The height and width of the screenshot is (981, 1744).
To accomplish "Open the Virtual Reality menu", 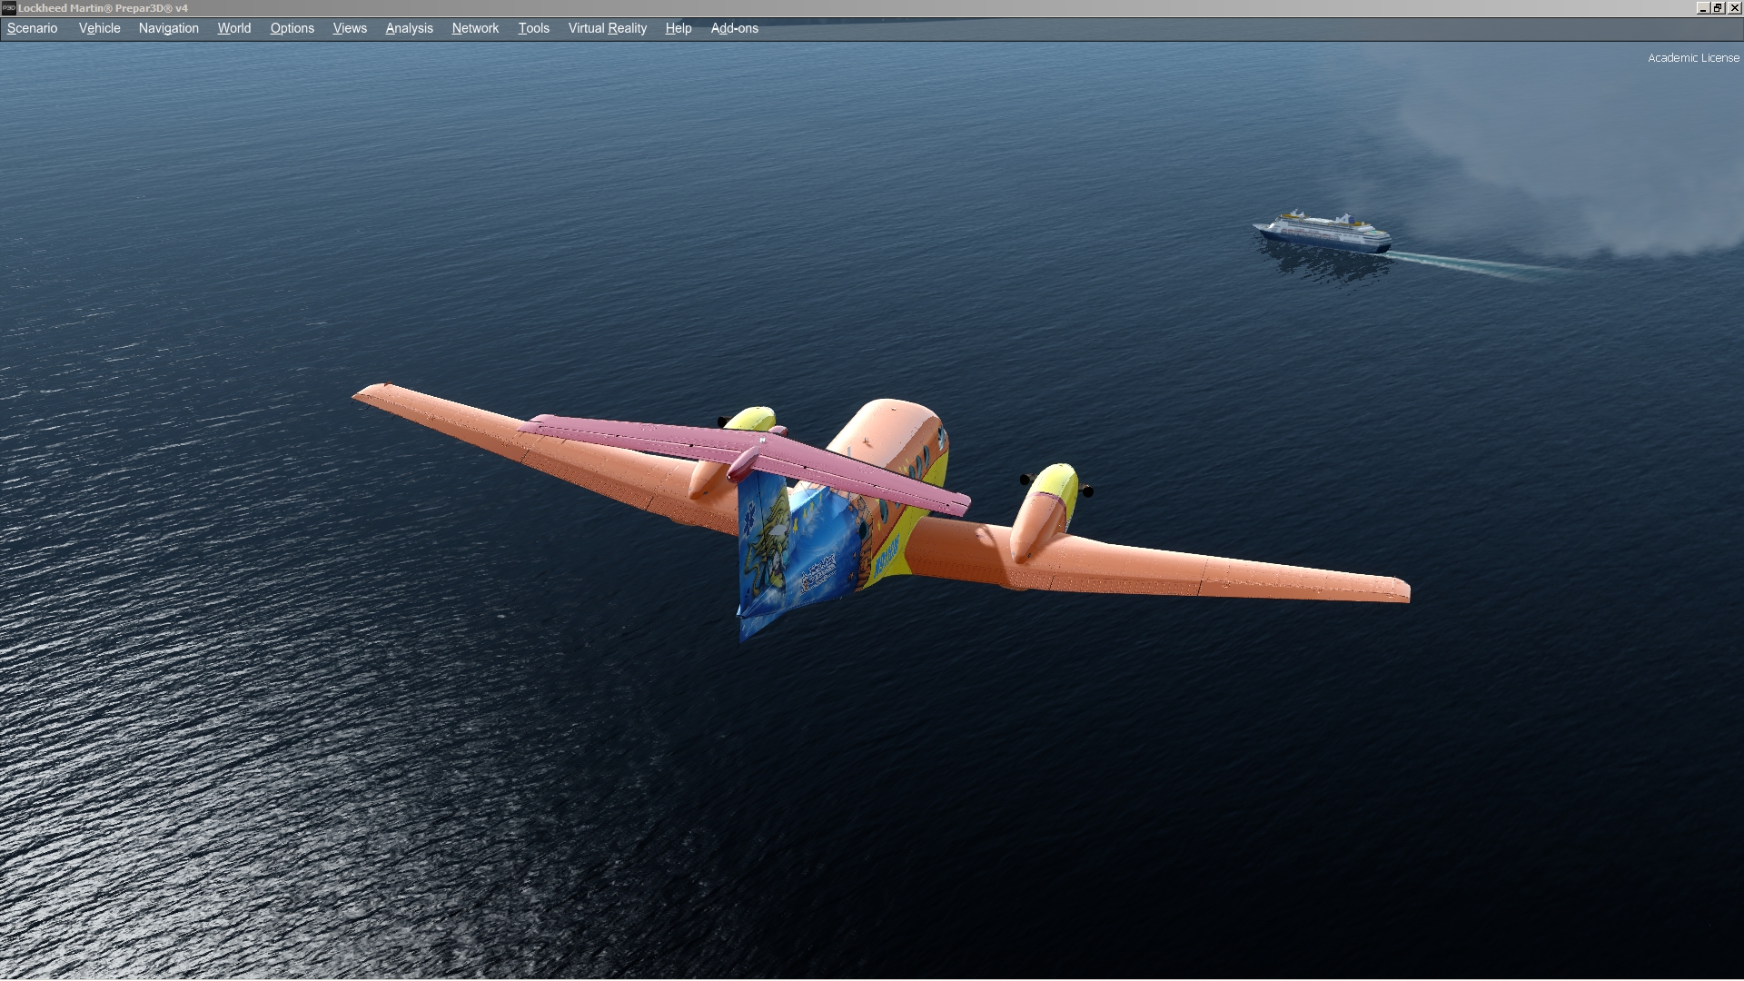I will tap(607, 28).
